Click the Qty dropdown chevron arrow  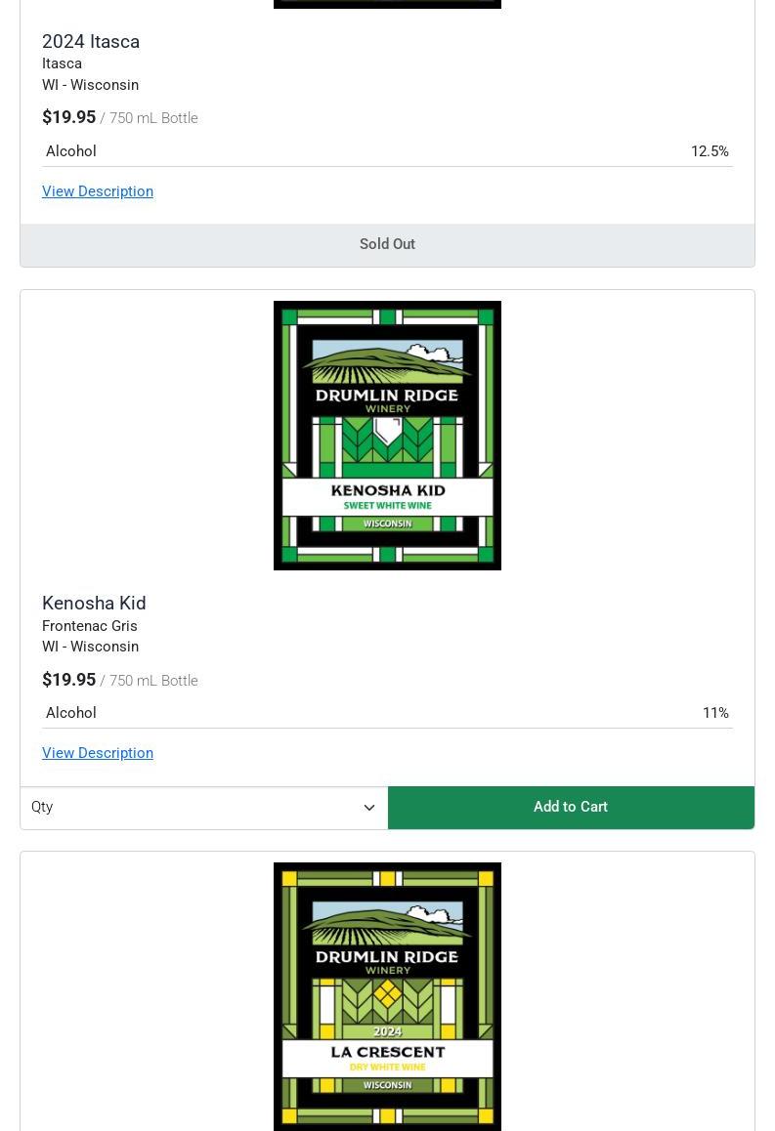[x=369, y=808]
